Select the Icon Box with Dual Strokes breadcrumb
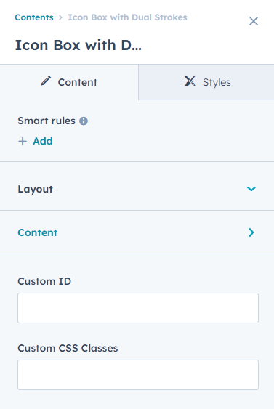274x409 pixels. tap(127, 17)
